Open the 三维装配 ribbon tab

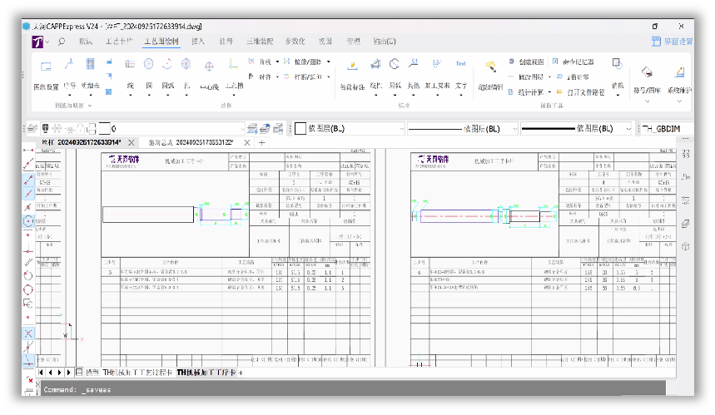point(260,42)
